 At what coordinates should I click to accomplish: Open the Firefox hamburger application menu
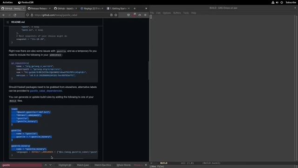(x=145, y=15)
